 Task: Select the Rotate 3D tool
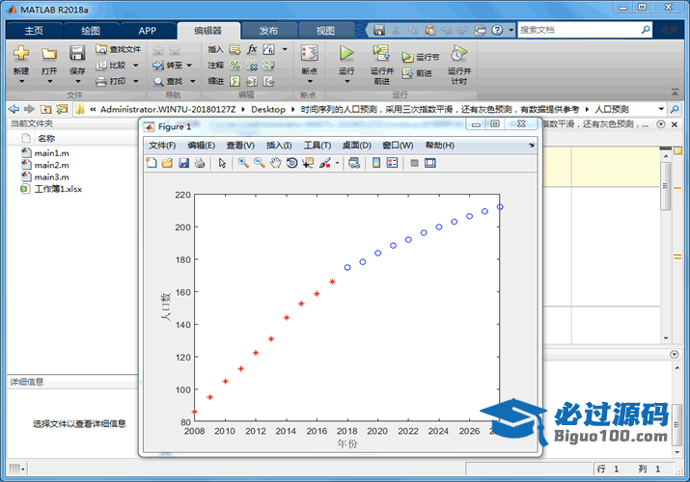click(291, 163)
